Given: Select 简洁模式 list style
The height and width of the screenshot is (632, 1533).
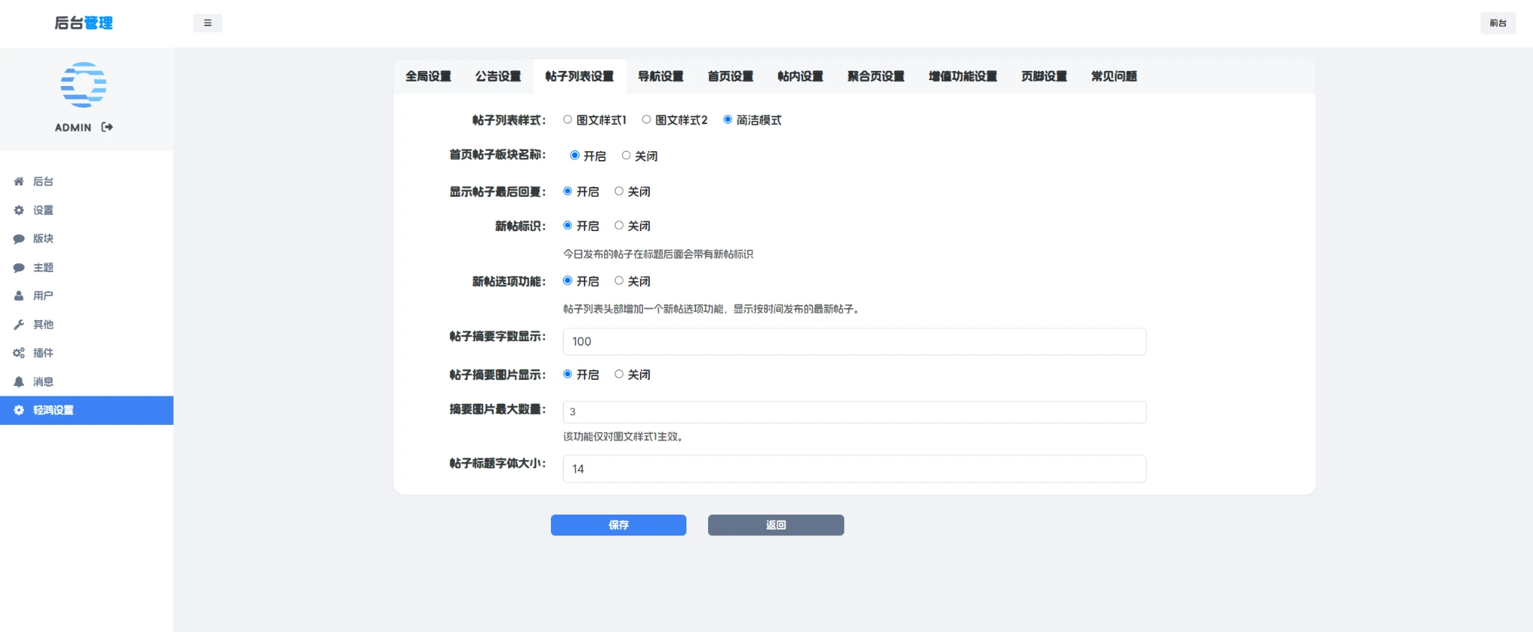Looking at the screenshot, I should tap(728, 120).
